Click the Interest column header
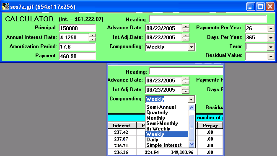This screenshot has width=277, height=156. click(x=122, y=125)
